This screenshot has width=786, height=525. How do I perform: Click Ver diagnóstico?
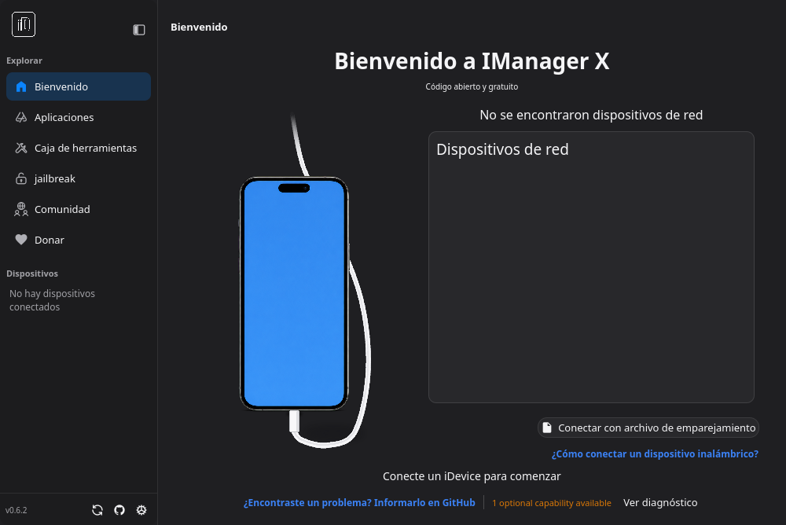[660, 502]
